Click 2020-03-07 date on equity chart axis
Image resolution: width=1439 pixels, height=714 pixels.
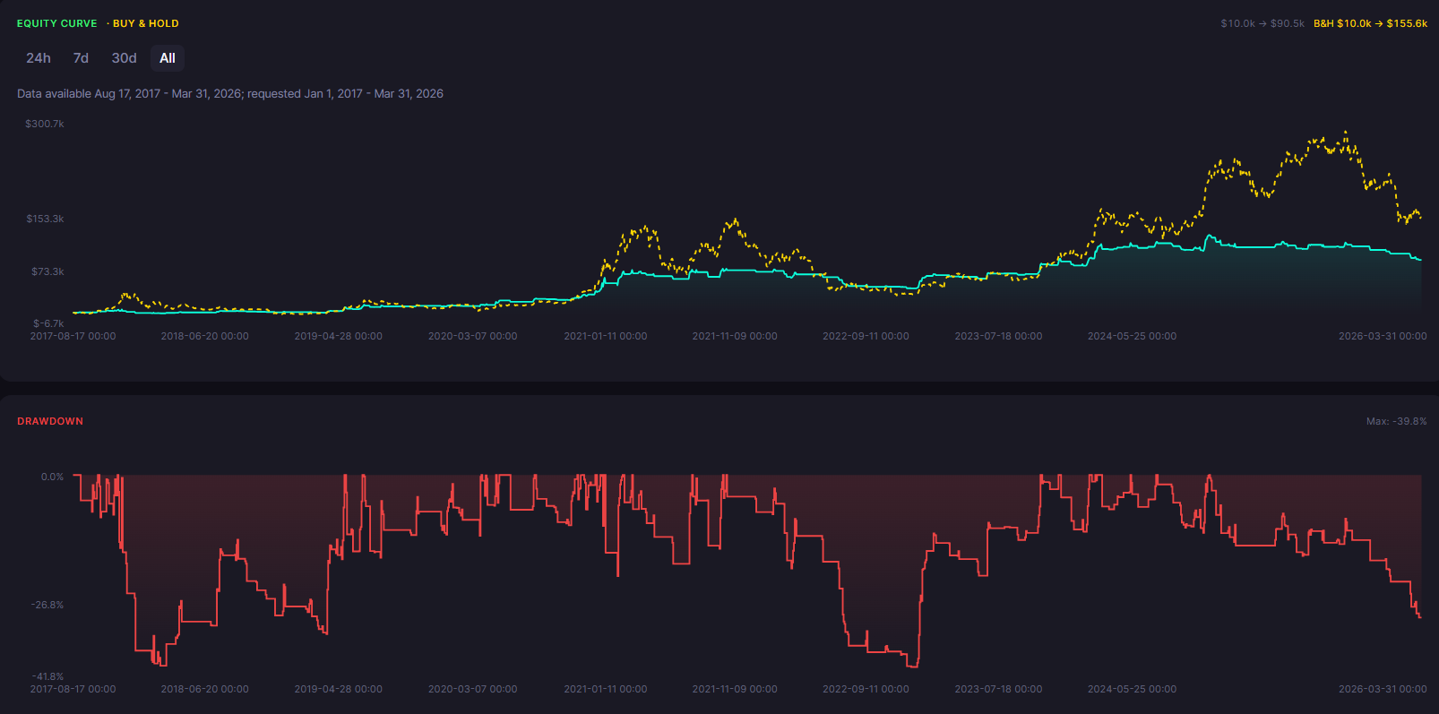point(472,336)
